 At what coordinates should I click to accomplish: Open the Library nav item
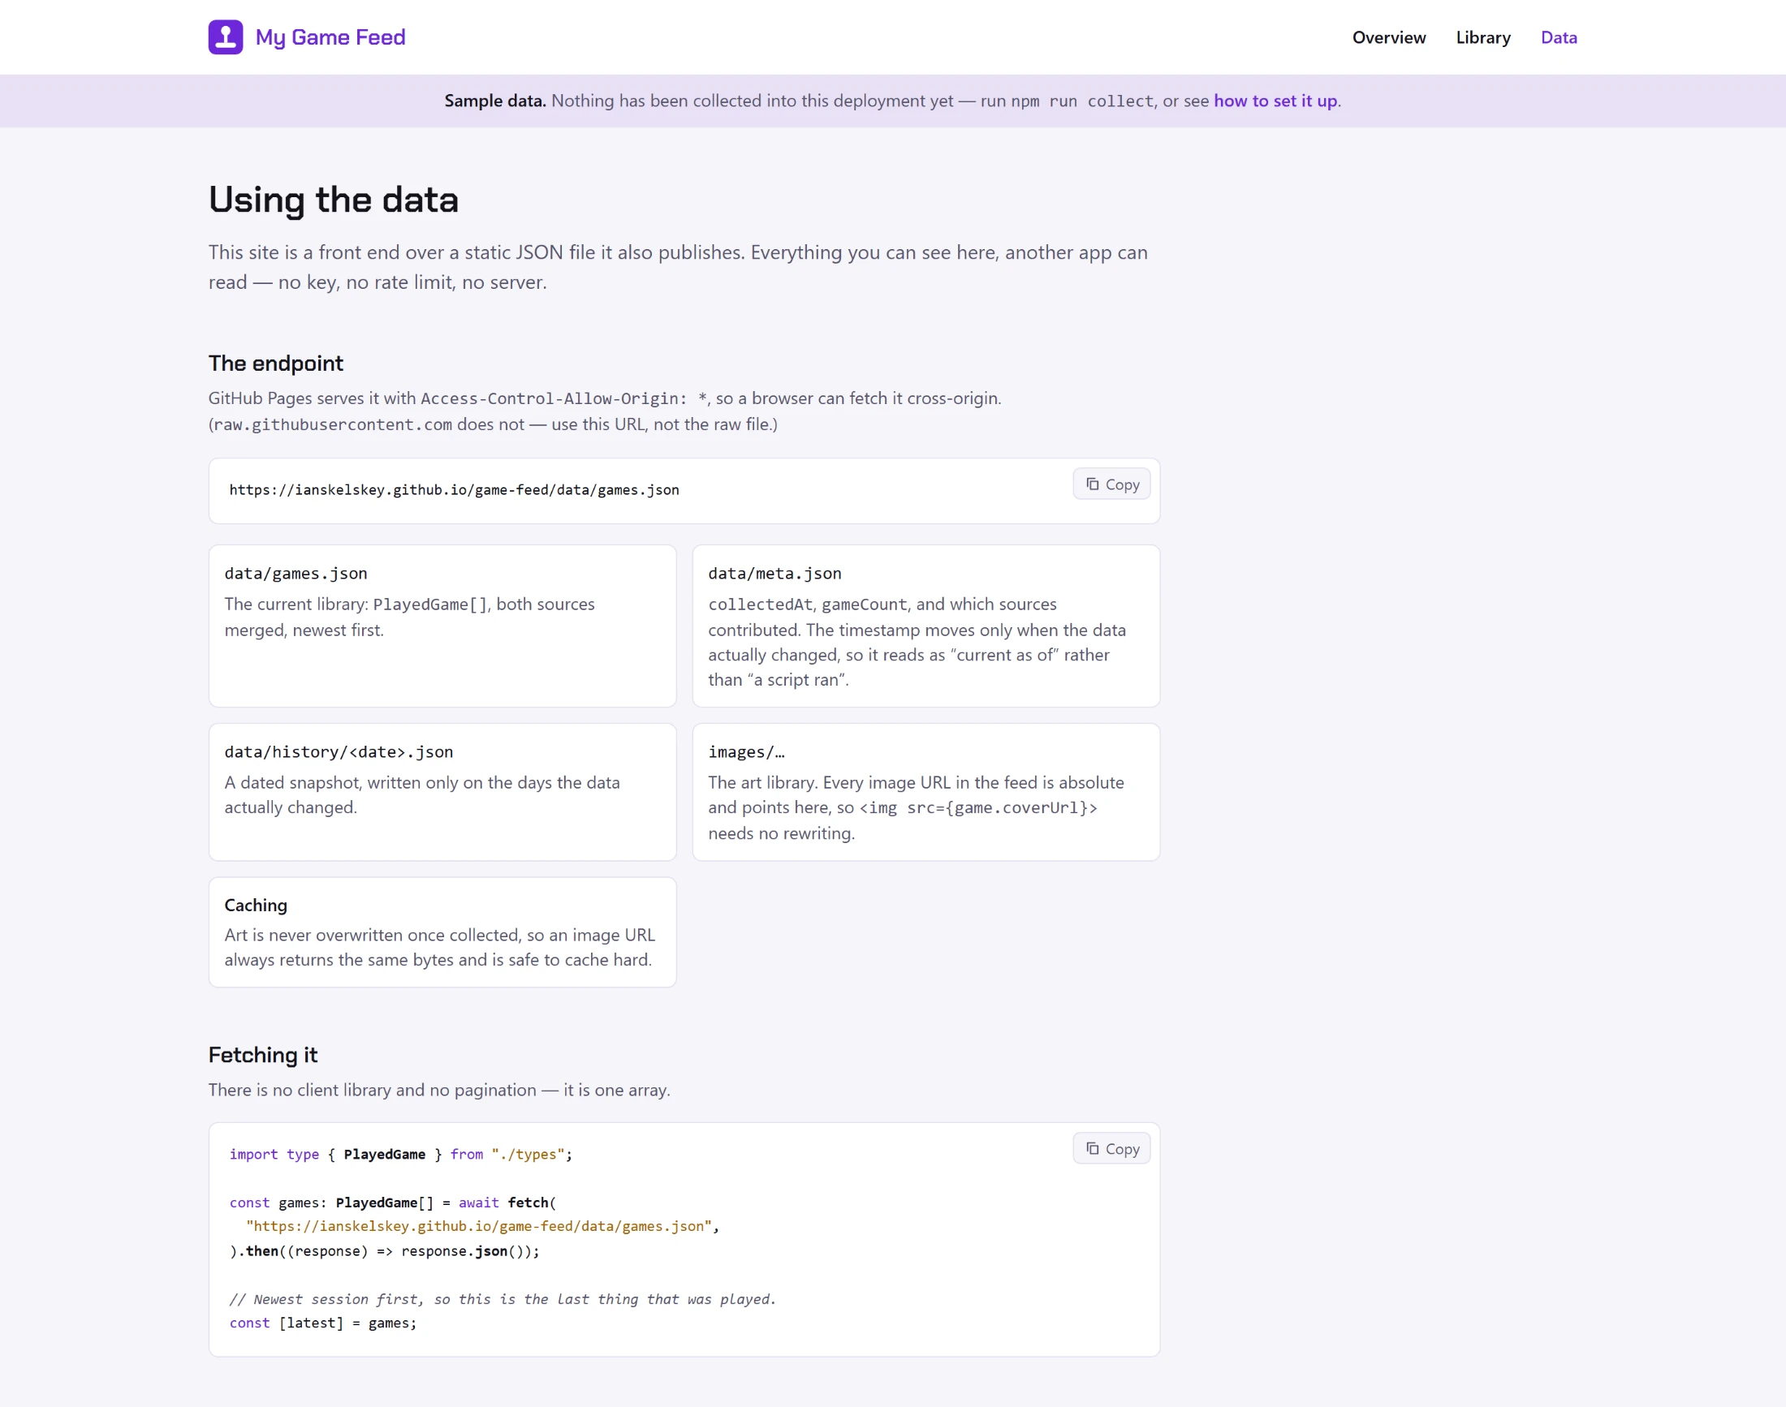pos(1482,37)
